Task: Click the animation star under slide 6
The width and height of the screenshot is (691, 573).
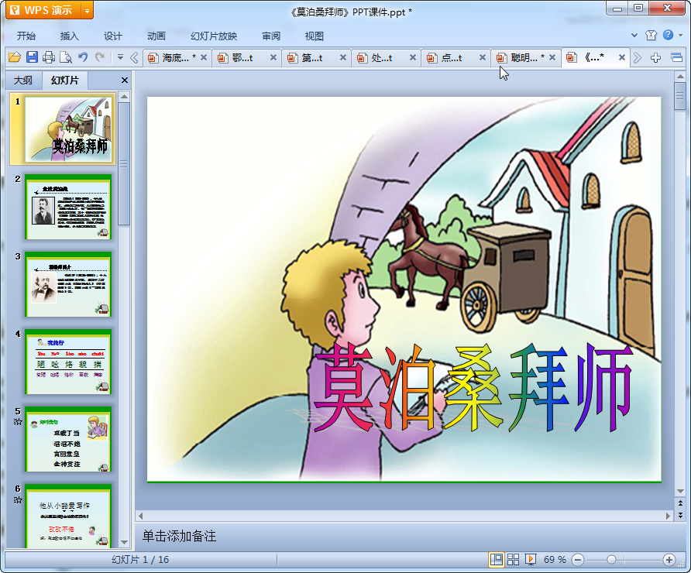Action: coord(18,499)
